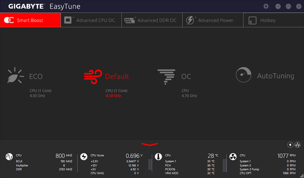This screenshot has width=304, height=178.
Task: Click the voltage panel scrollbar
Action: point(150,165)
